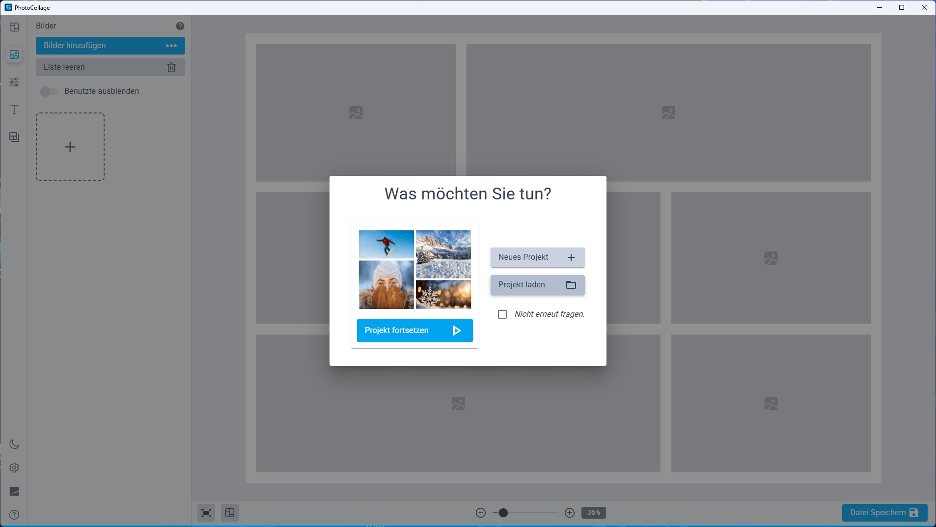Open the three-dots options on Bilder hinzufügen
Viewport: 936px width, 527px height.
[x=171, y=46]
